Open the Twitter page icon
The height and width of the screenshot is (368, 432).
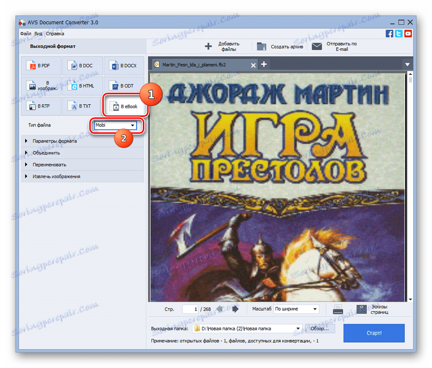click(x=399, y=34)
